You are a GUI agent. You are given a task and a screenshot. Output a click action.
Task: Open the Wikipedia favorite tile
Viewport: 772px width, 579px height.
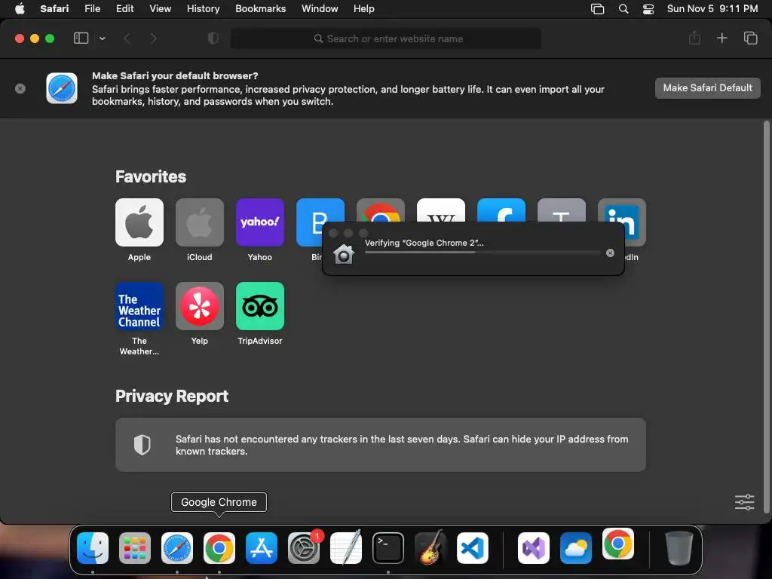[440, 210]
